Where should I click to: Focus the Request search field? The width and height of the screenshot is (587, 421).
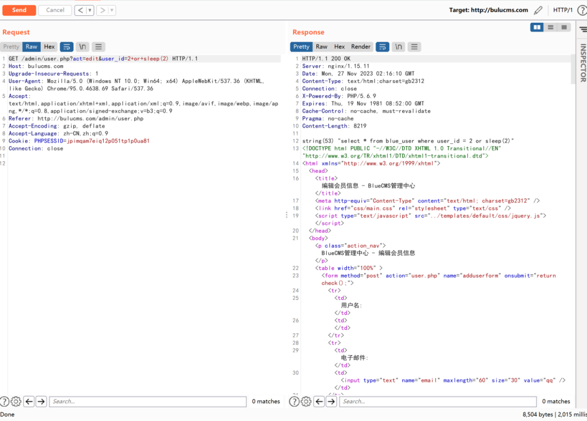coord(148,401)
